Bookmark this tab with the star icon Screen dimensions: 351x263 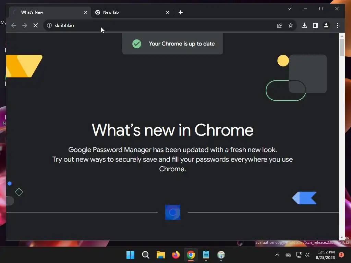[x=291, y=25]
